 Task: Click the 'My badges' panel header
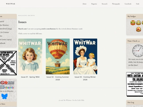click(135, 16)
